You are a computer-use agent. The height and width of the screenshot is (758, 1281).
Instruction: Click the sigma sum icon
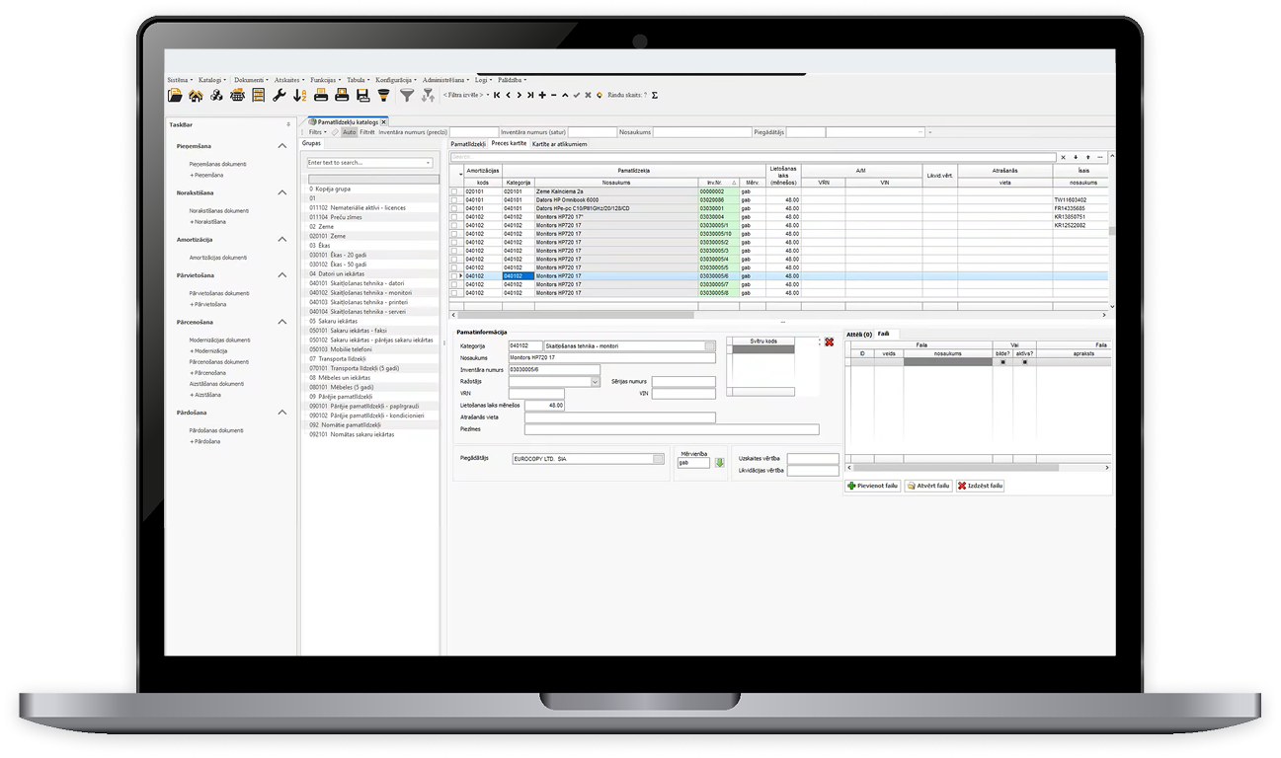[x=655, y=95]
